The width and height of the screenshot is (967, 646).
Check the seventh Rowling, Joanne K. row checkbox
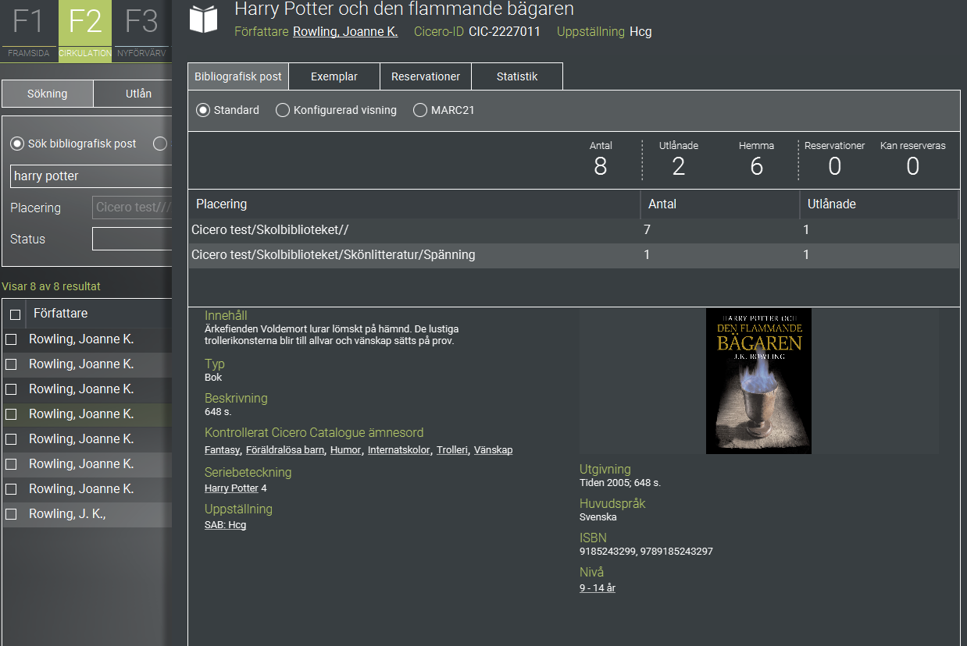coord(11,489)
